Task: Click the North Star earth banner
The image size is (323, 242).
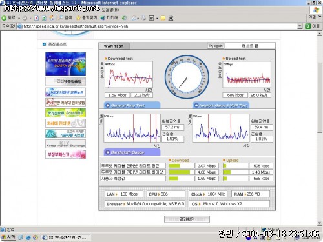Action: point(65,64)
